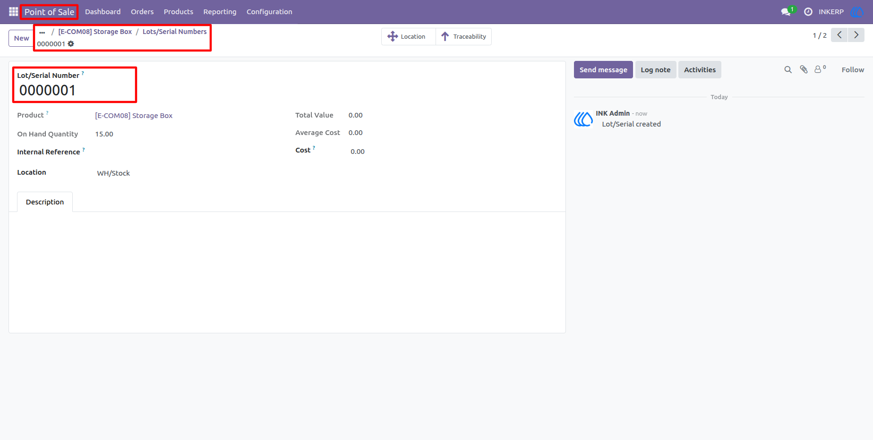The width and height of the screenshot is (873, 440).
Task: Show help tooltip for Lot/Serial Number
Action: (83, 73)
